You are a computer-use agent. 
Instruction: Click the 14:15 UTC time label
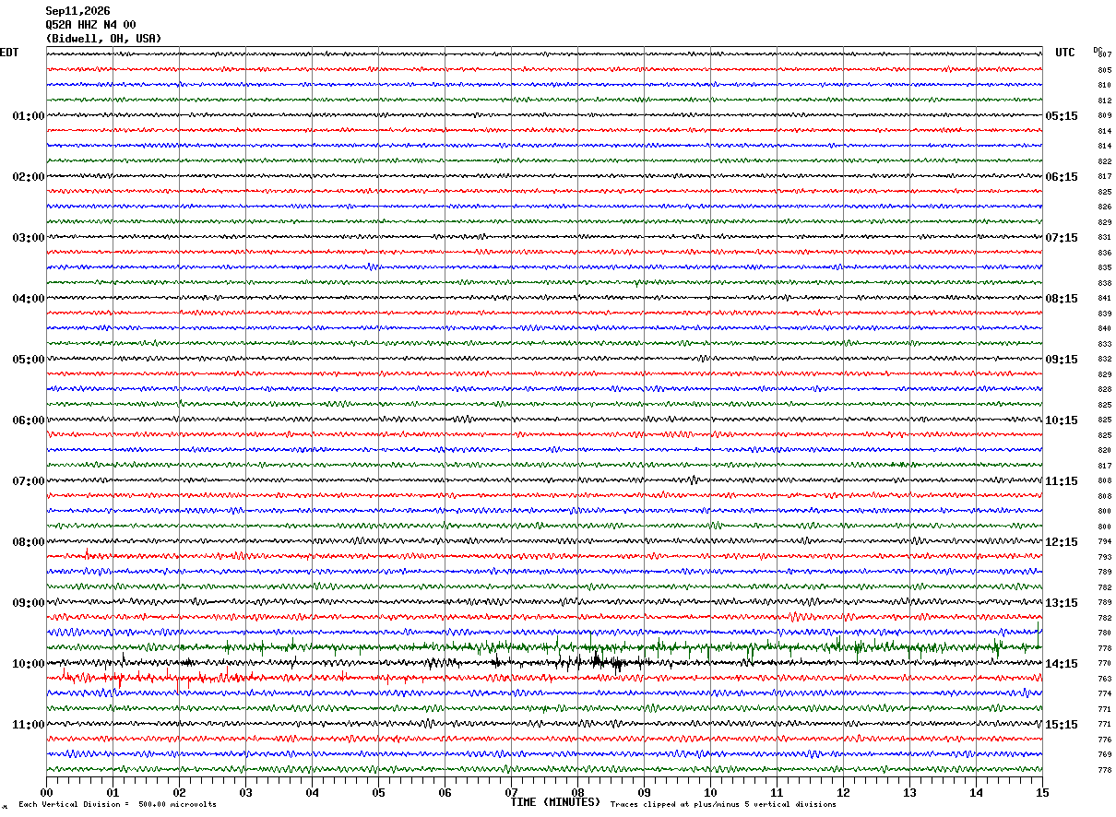coord(1062,664)
